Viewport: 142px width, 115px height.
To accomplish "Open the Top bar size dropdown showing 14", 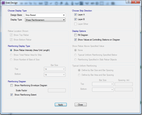I will [x=54, y=69].
